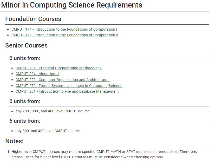Click the '6 units from:' heading above 300-level text
The height and width of the screenshot is (163, 210).
tap(25, 121)
